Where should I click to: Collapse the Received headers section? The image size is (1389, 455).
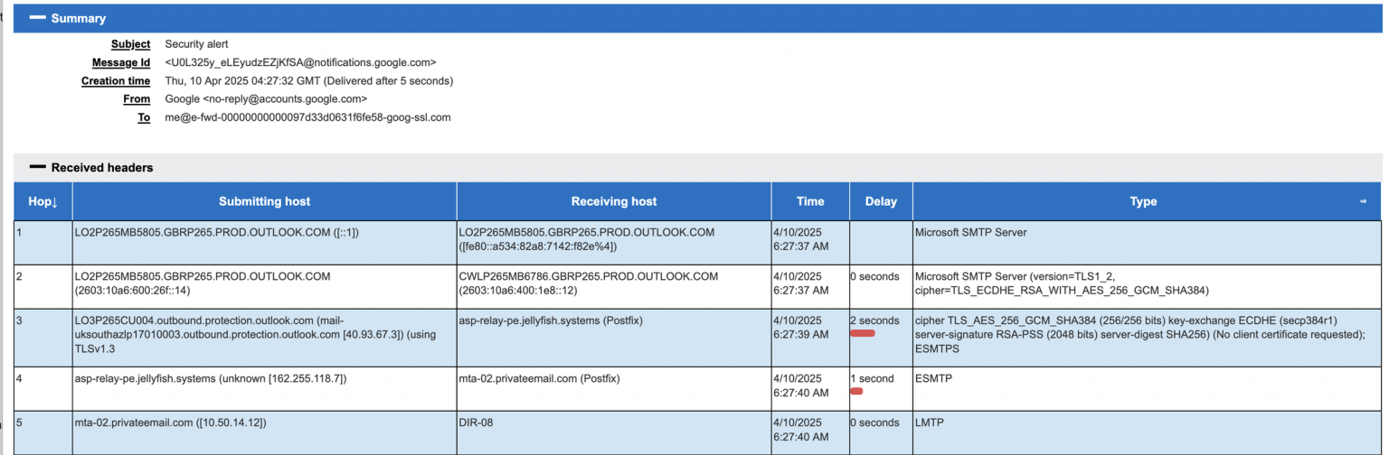[38, 167]
